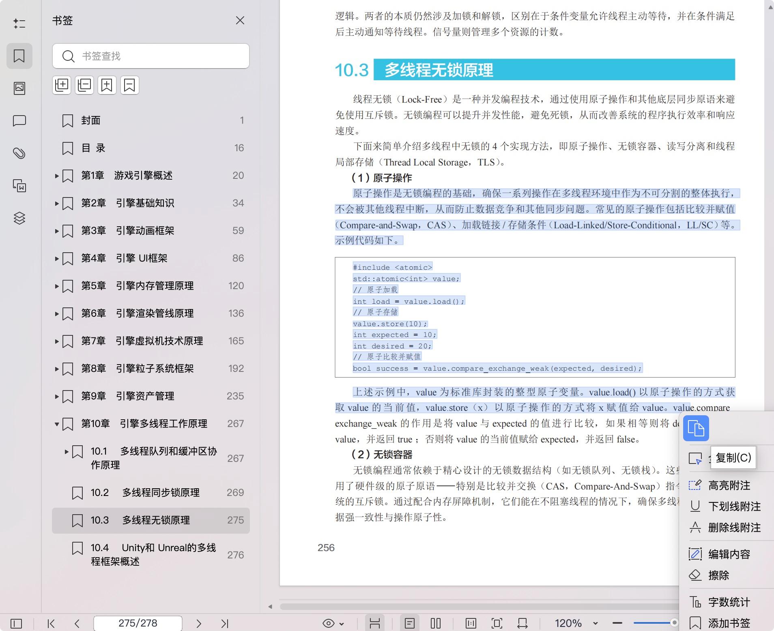Expand 第2章 引擎基础知识 bookmark arrow
This screenshot has height=631, width=774.
point(57,204)
